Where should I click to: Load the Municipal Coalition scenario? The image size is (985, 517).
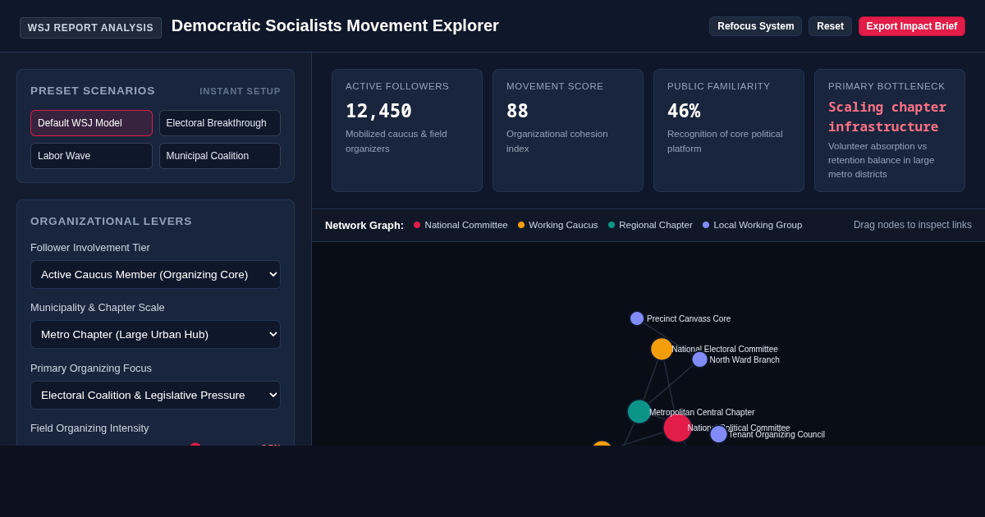(x=220, y=156)
